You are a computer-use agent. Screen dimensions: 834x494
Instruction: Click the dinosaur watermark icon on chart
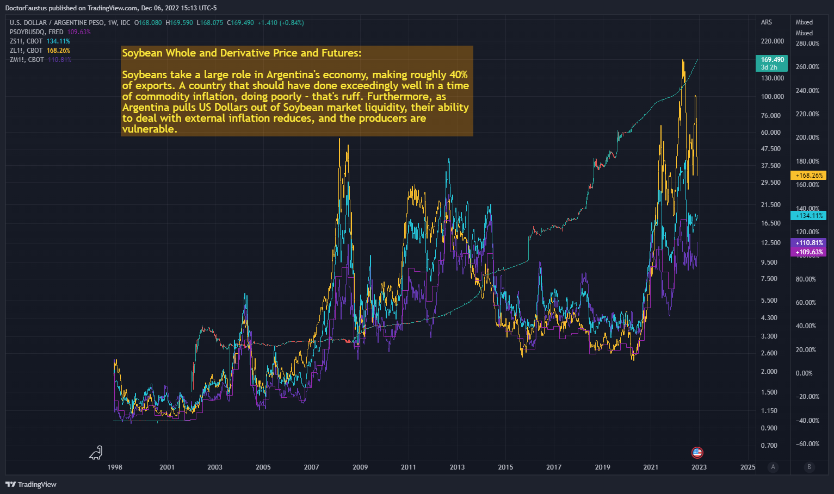tap(96, 452)
